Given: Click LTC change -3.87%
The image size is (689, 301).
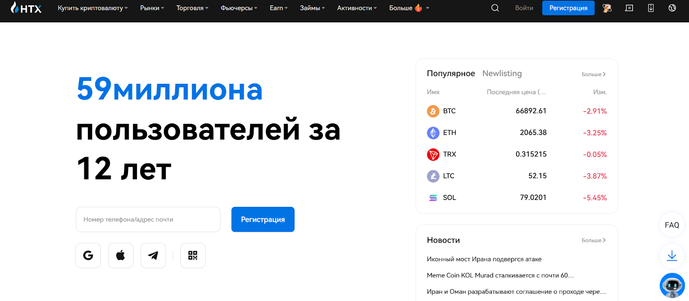Looking at the screenshot, I should pyautogui.click(x=595, y=176).
